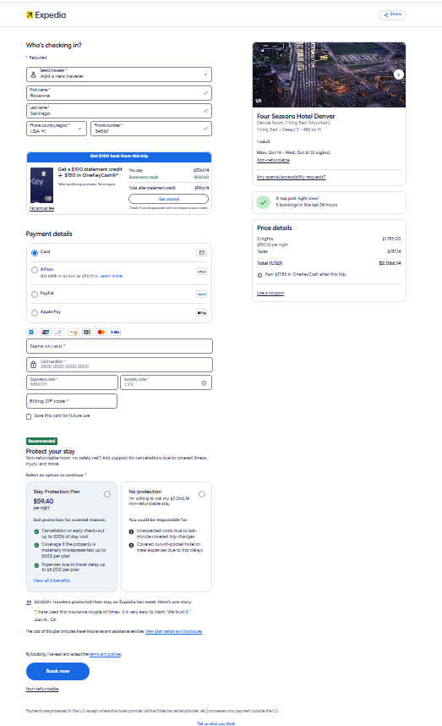Screen dimensions: 442x726
Task: Select Apple Pay payment option
Action: click(35, 313)
